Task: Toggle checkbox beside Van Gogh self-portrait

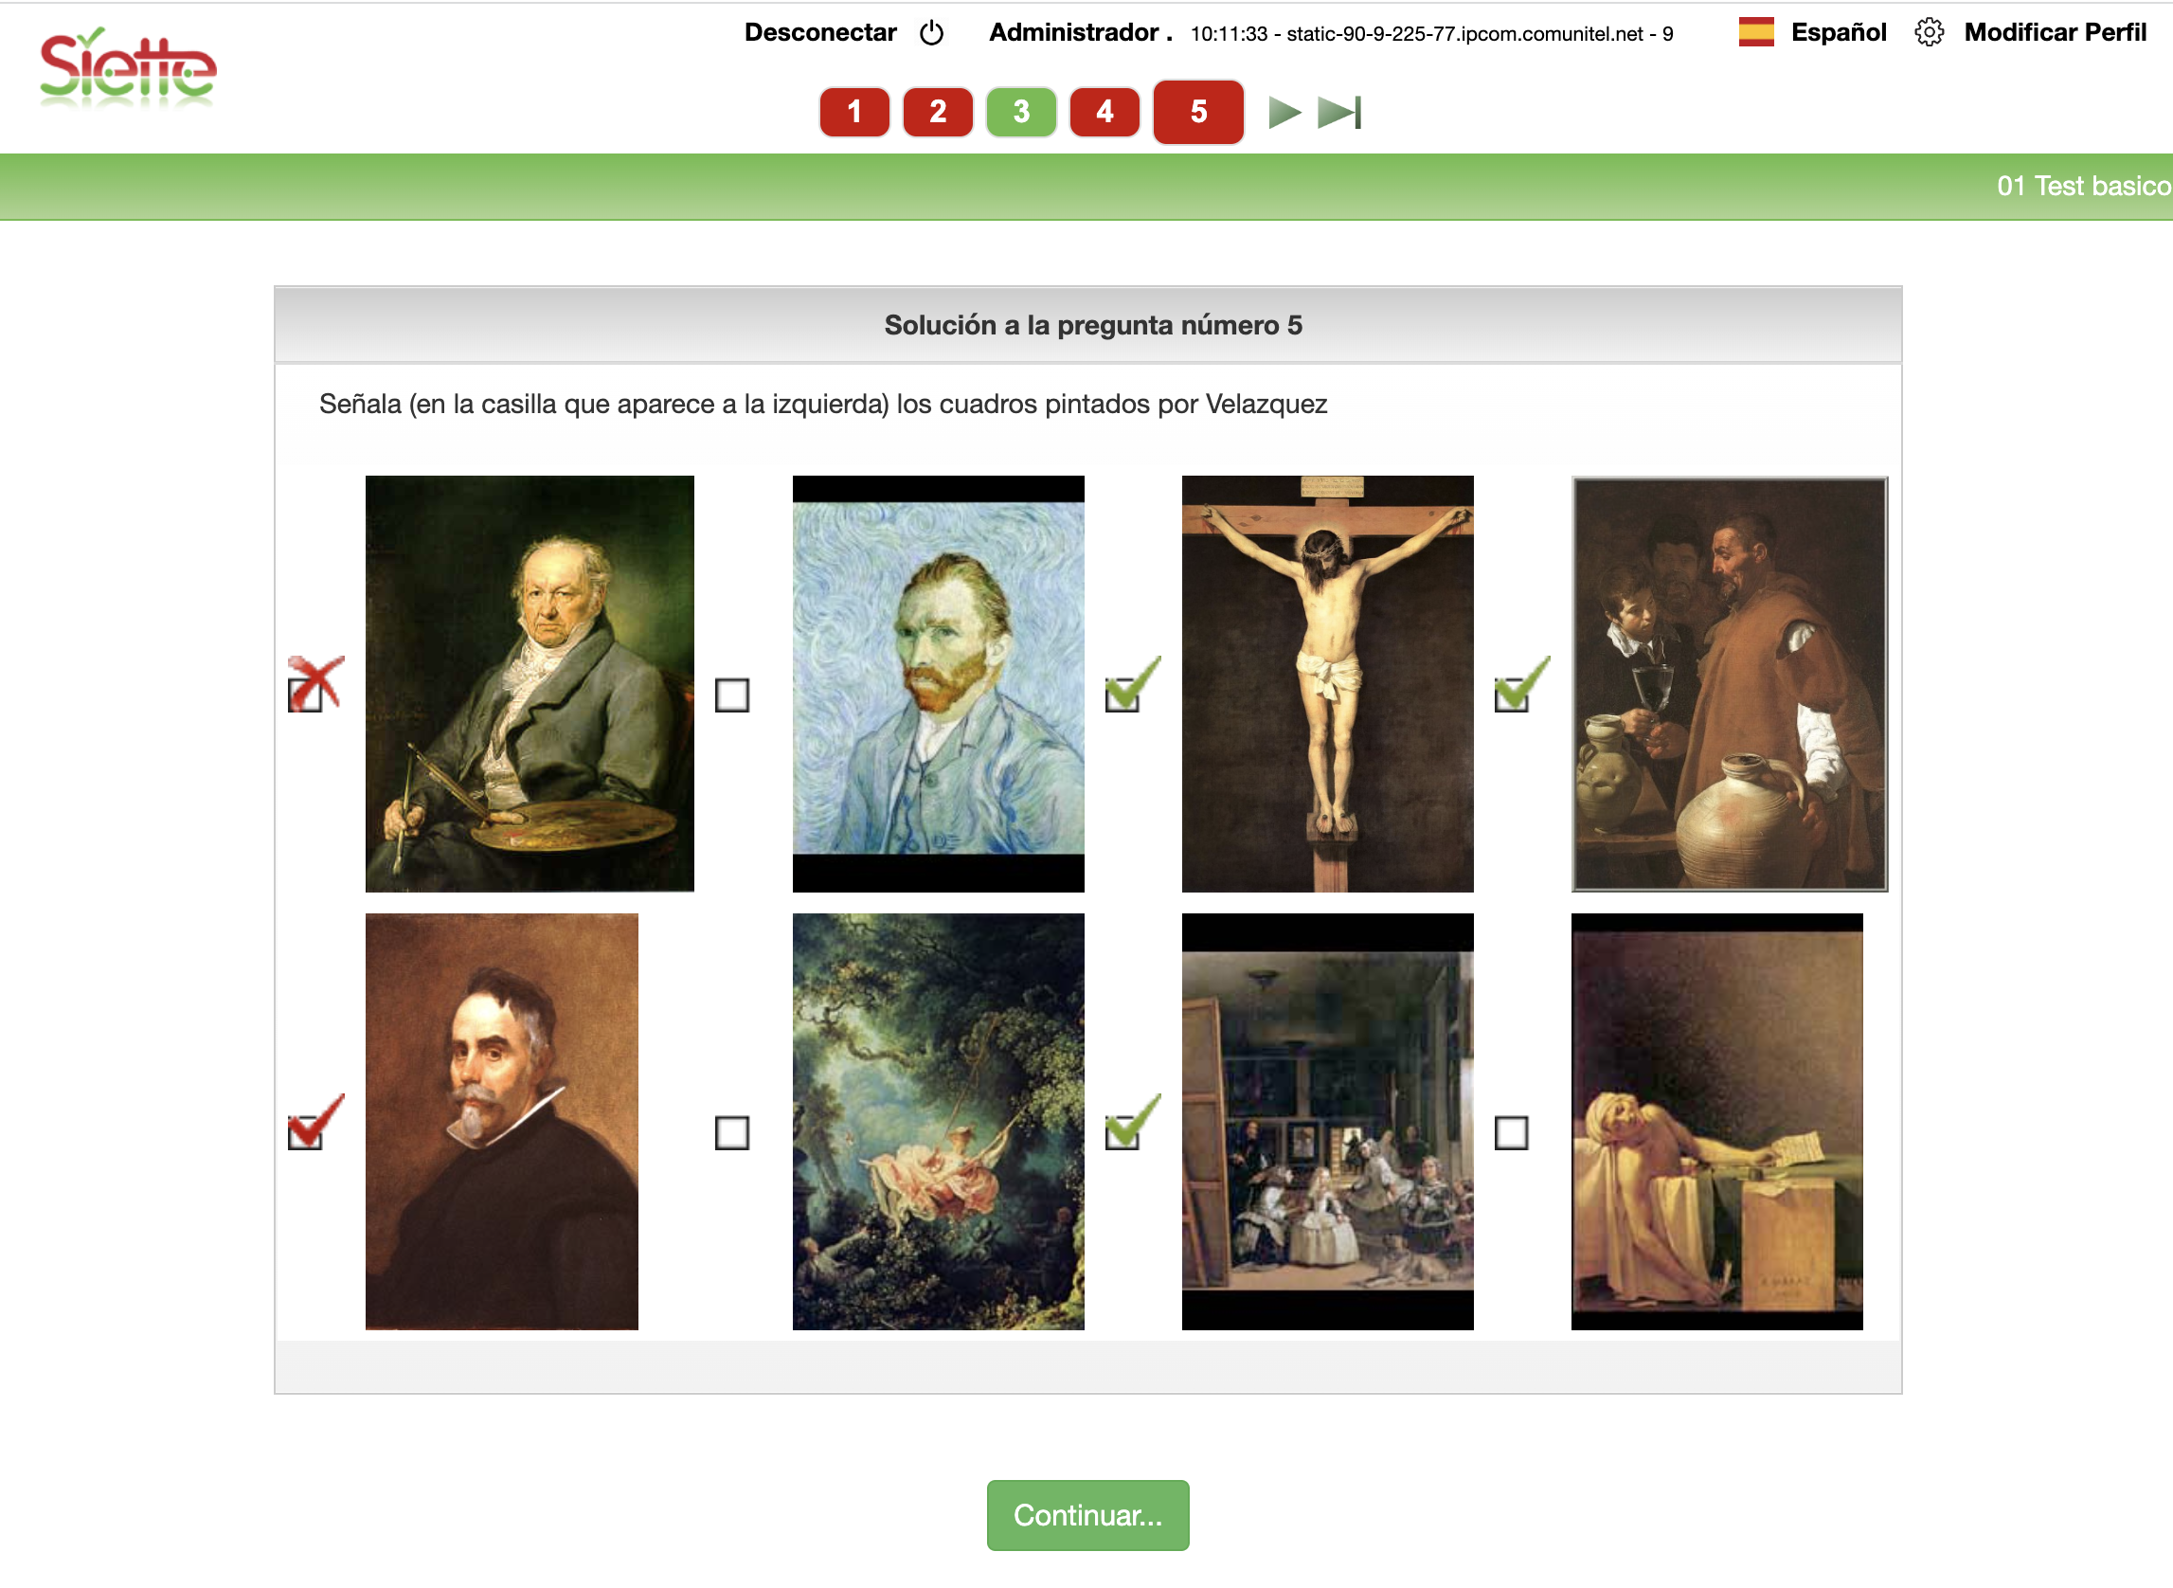Action: pyautogui.click(x=732, y=695)
